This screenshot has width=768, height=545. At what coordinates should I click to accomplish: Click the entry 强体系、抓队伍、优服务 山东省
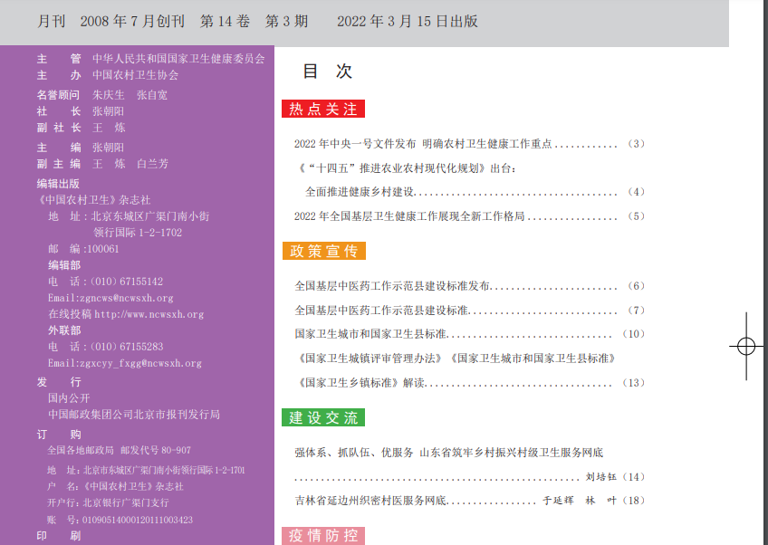click(x=448, y=453)
